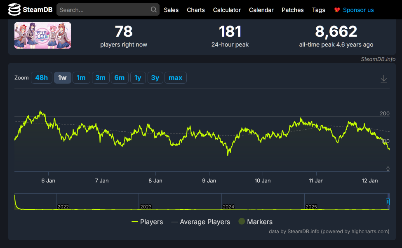Click the Zoom label text
The image size is (402, 248).
tap(21, 77)
